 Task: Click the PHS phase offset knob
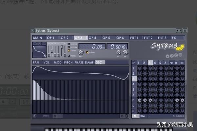point(81,52)
